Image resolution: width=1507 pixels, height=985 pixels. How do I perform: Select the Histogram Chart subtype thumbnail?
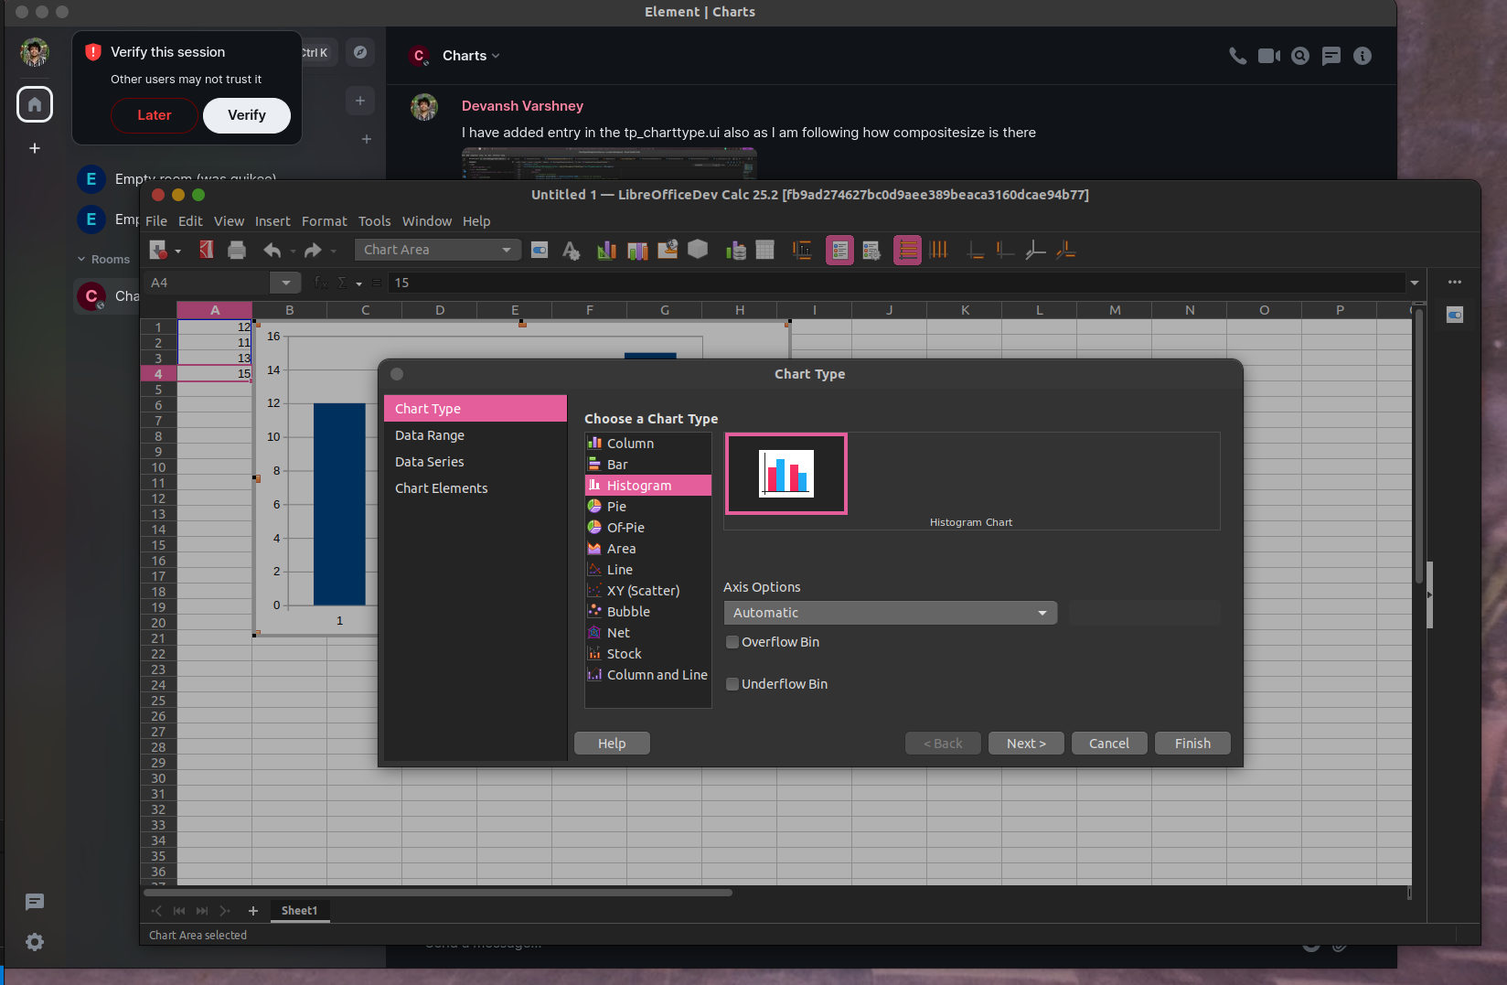786,474
